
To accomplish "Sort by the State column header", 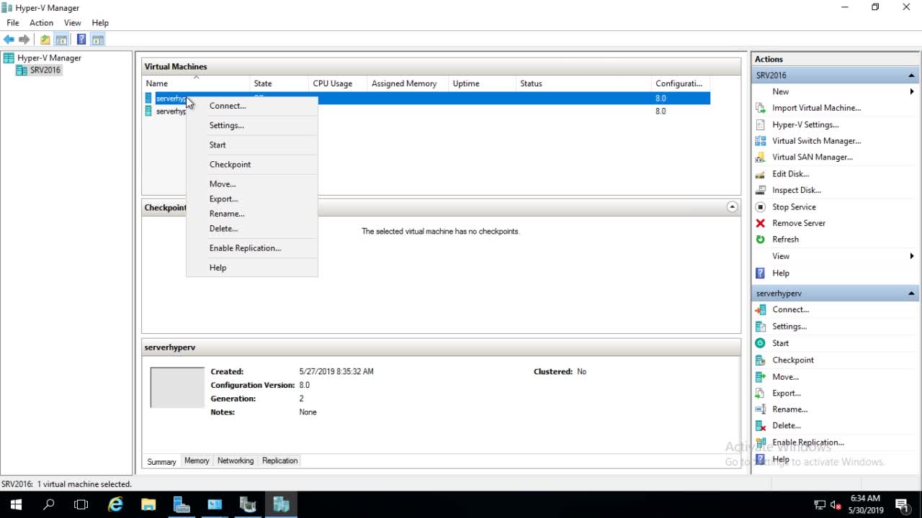I will click(x=279, y=83).
